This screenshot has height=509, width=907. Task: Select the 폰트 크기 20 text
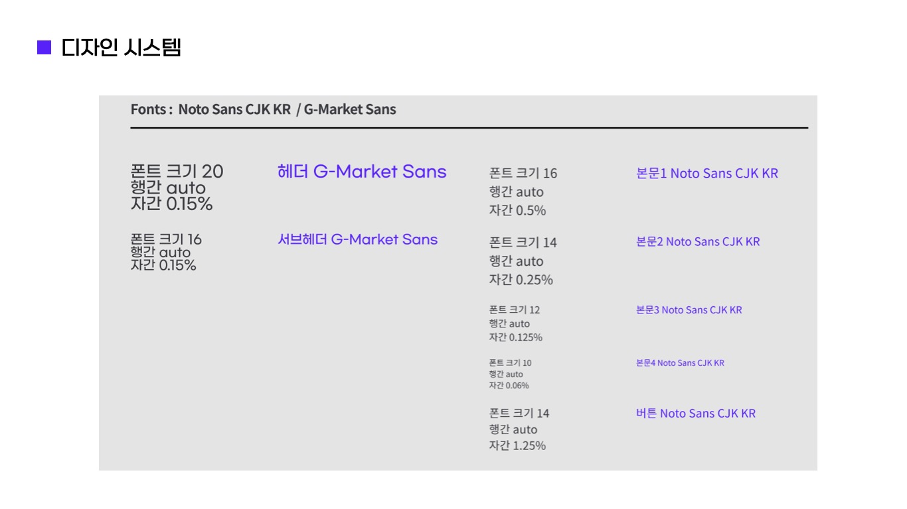click(177, 172)
